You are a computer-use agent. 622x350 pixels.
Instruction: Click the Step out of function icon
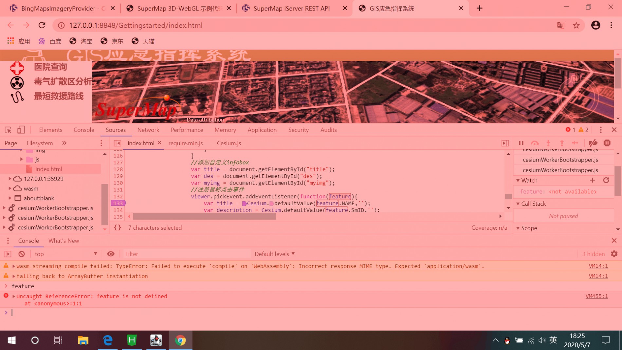(562, 143)
